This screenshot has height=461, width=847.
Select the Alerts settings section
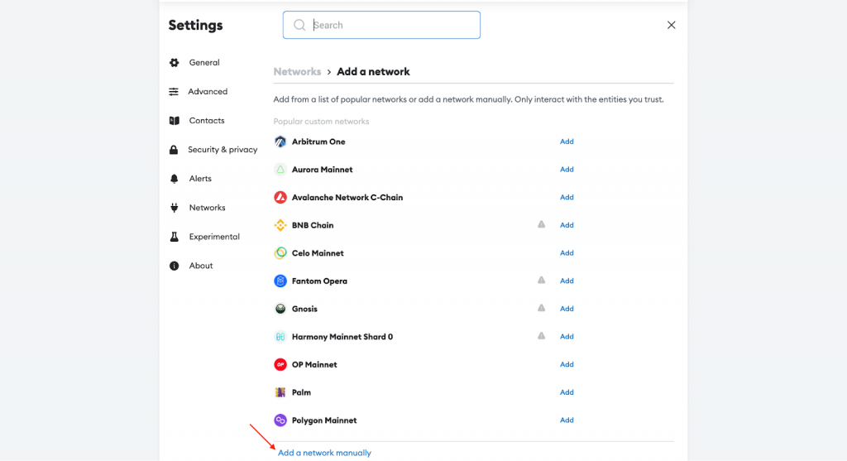point(200,179)
